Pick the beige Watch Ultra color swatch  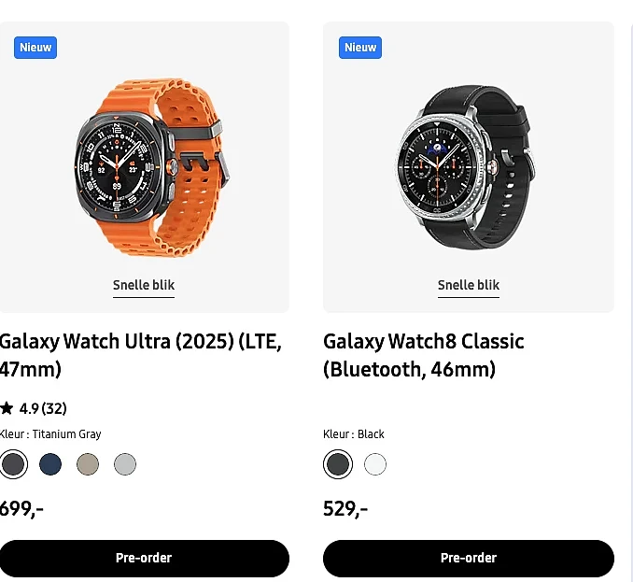click(88, 464)
